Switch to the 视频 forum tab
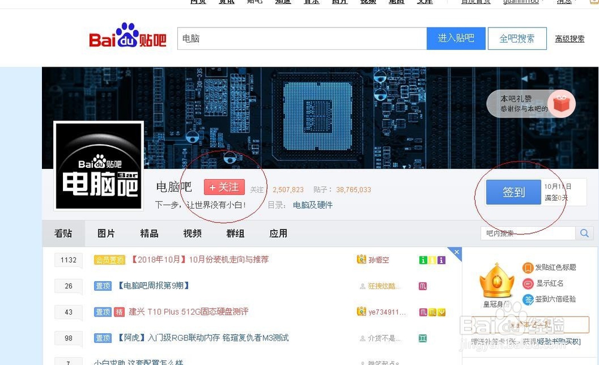The image size is (599, 365). coord(192,233)
